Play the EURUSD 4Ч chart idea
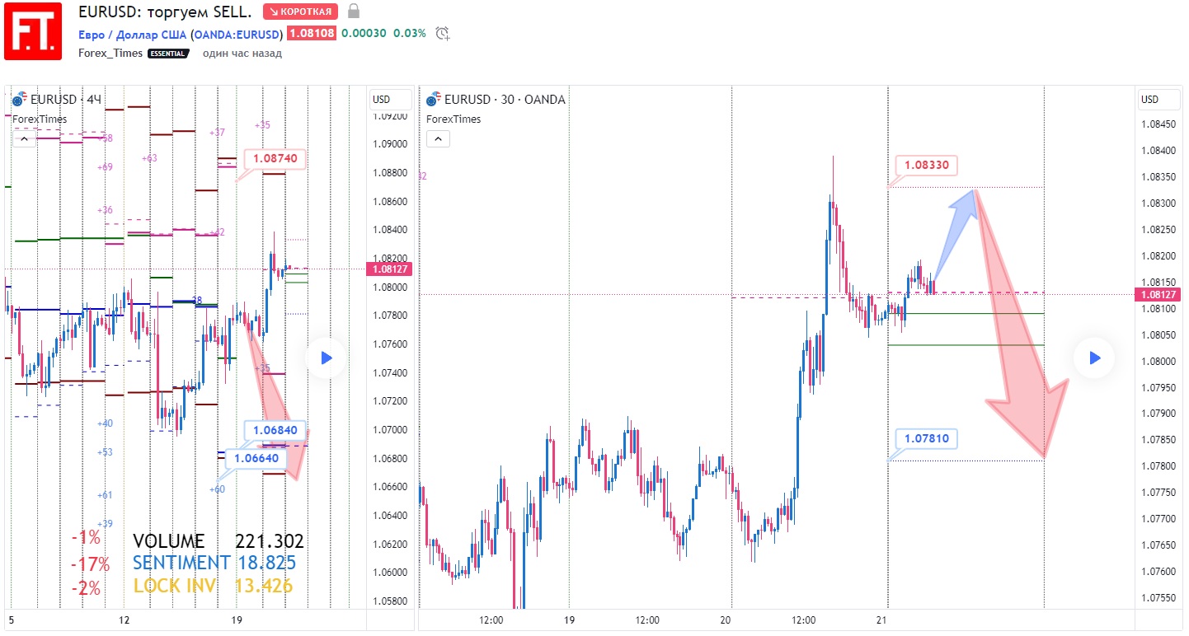This screenshot has width=1189, height=636. pos(326,358)
